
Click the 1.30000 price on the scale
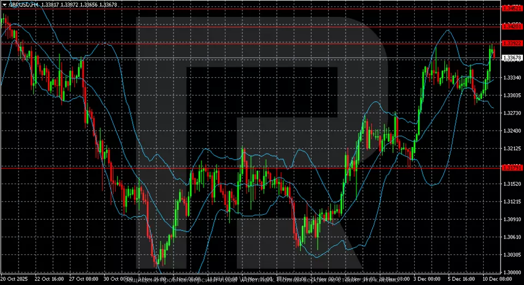513,272
